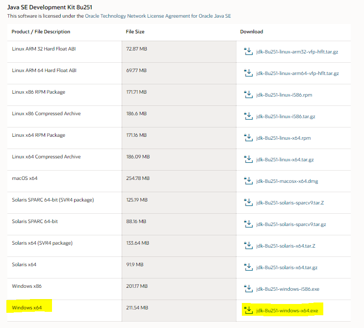Open the Oracle Technology Network License Agreement link
The height and width of the screenshot is (328, 364).
tap(158, 16)
